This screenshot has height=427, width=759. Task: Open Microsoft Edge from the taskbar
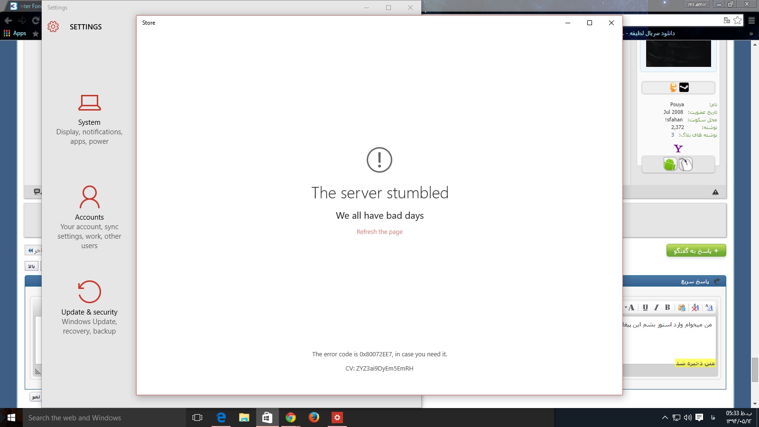point(221,418)
